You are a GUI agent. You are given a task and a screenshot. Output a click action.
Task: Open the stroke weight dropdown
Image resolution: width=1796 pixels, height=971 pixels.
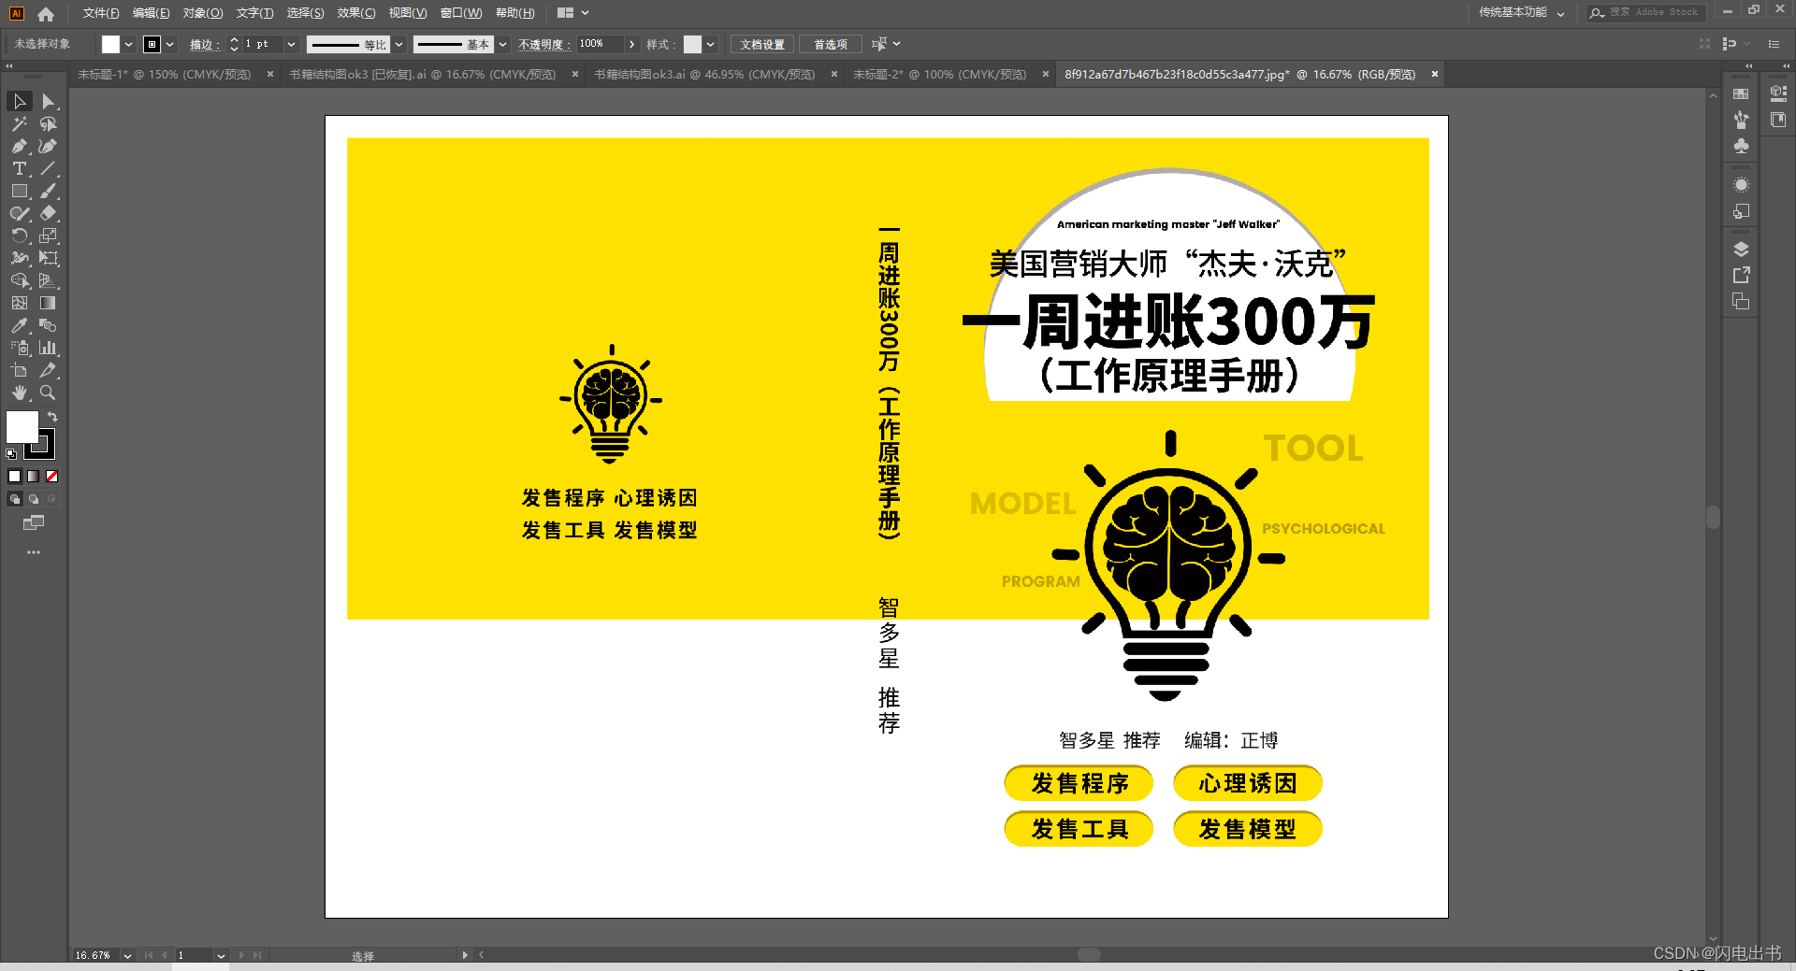[291, 44]
